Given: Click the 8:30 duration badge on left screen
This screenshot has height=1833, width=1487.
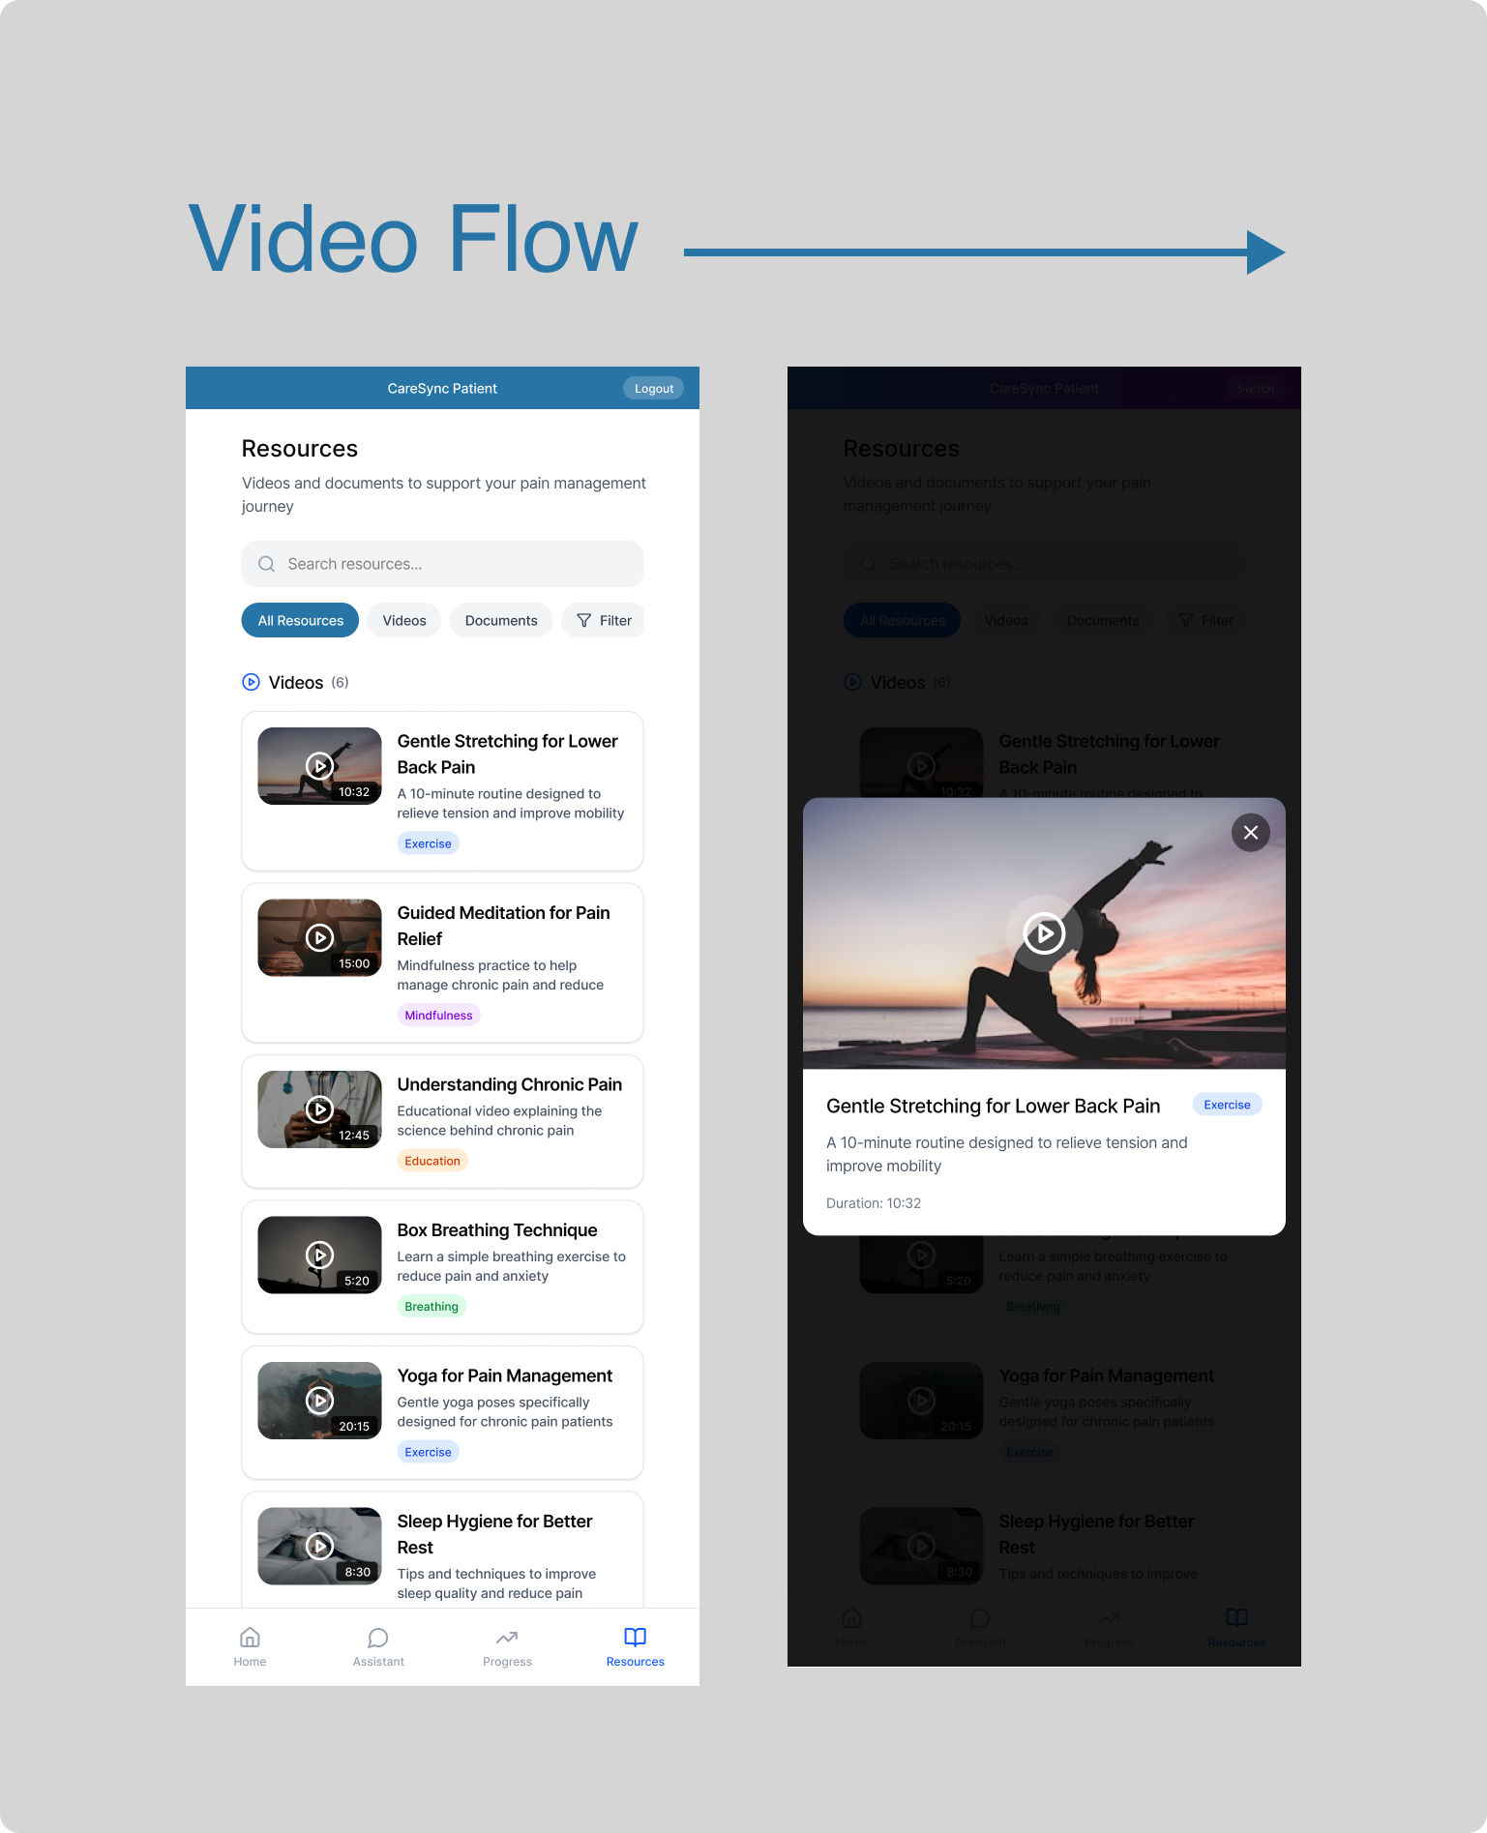Looking at the screenshot, I should click(358, 1572).
